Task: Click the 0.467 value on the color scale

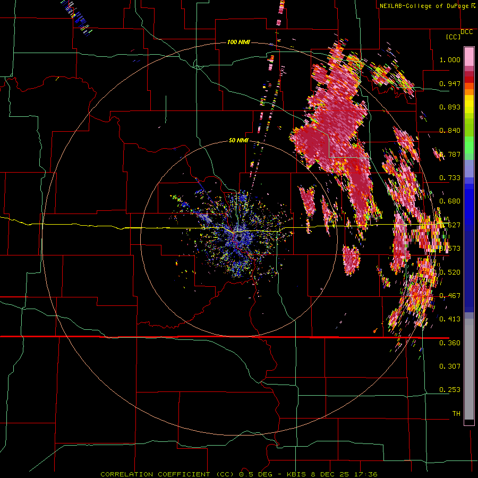Action: click(x=450, y=296)
